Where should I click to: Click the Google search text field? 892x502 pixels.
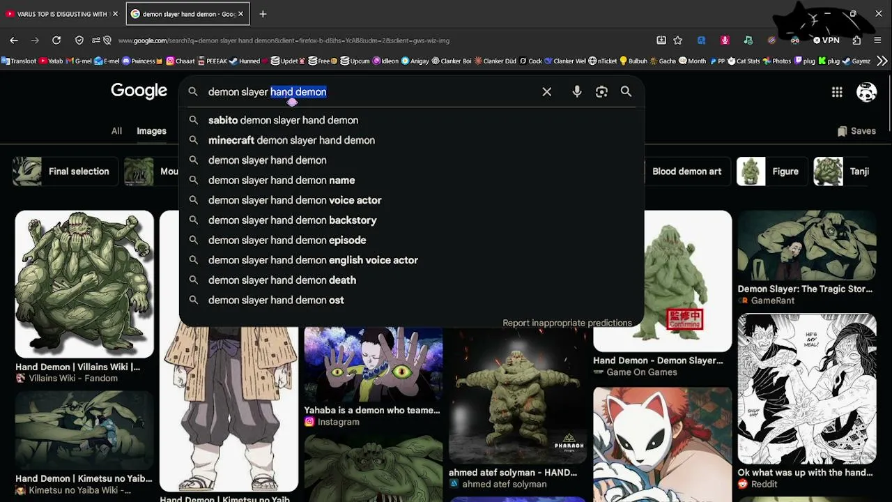[369, 91]
